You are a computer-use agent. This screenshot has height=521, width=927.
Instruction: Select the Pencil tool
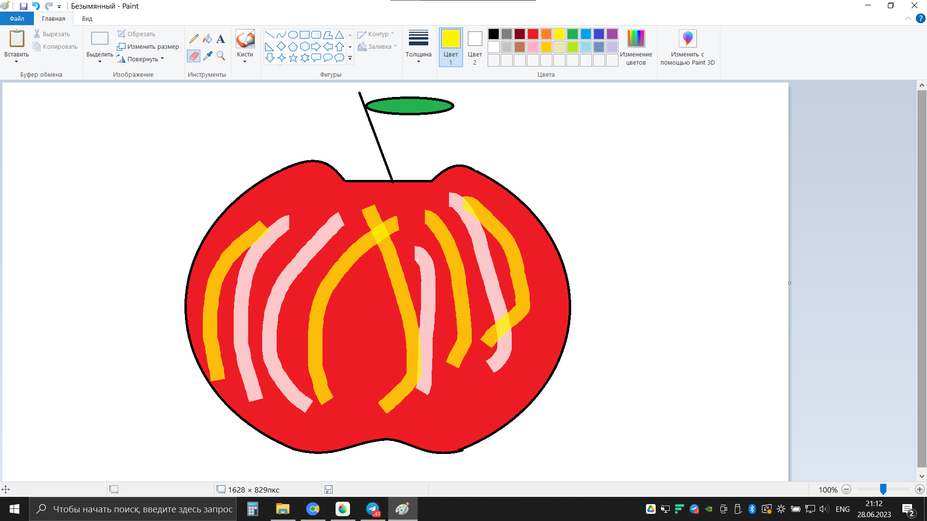coord(194,39)
